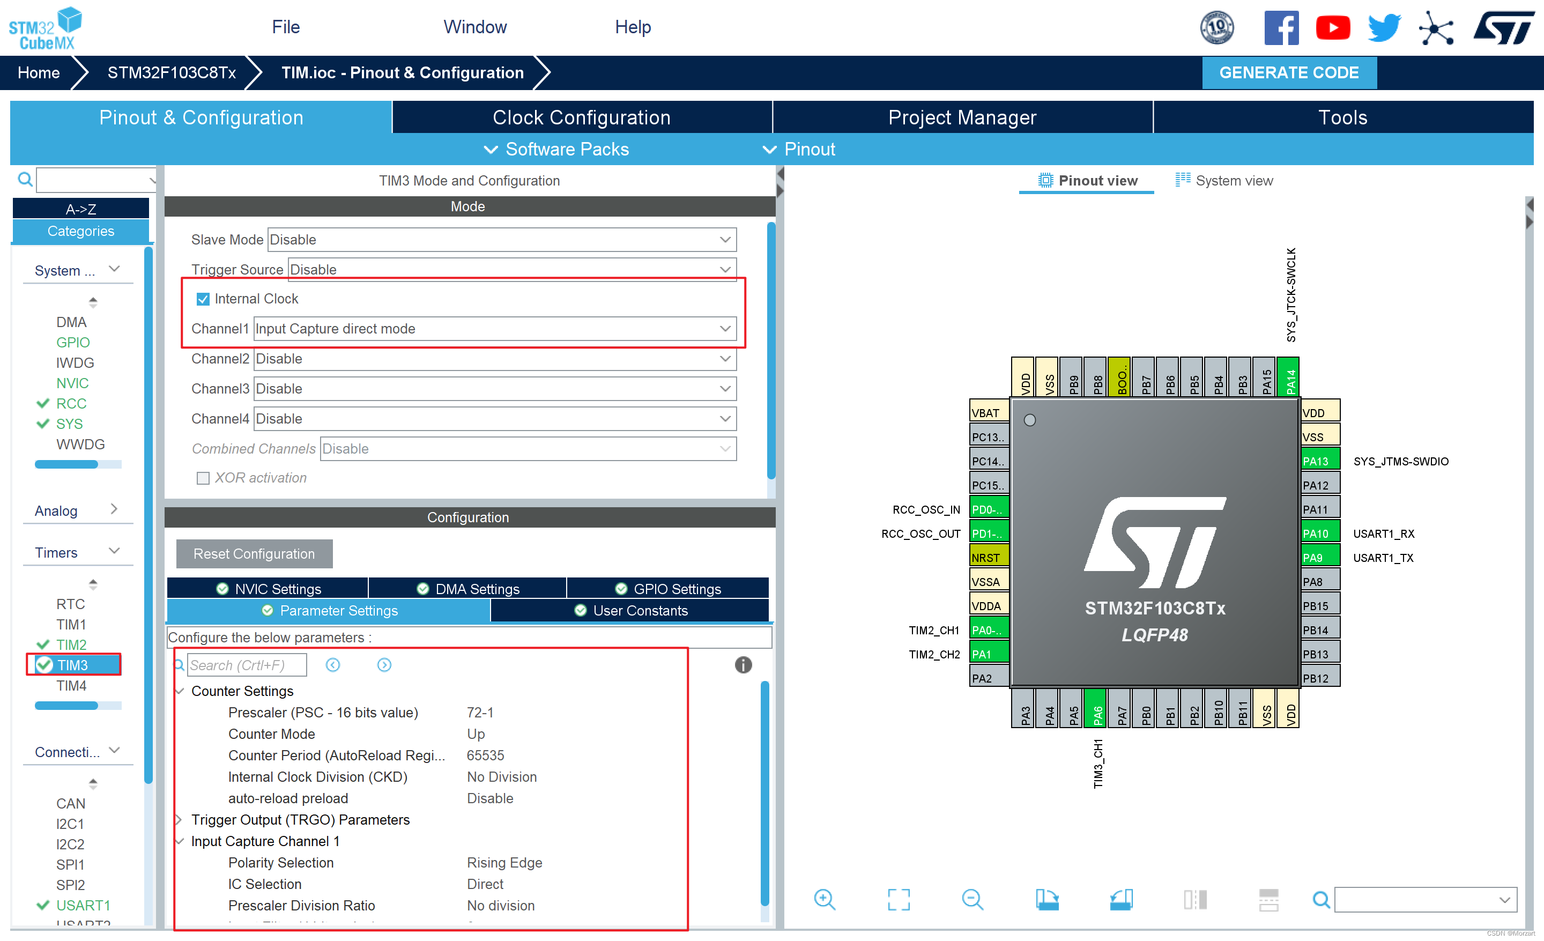Image resolution: width=1544 pixels, height=941 pixels.
Task: Open the Software Packs menu
Action: [x=556, y=149]
